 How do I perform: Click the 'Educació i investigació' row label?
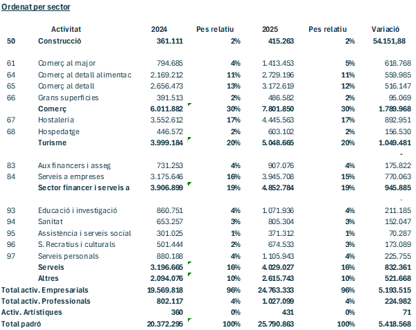tap(77, 210)
